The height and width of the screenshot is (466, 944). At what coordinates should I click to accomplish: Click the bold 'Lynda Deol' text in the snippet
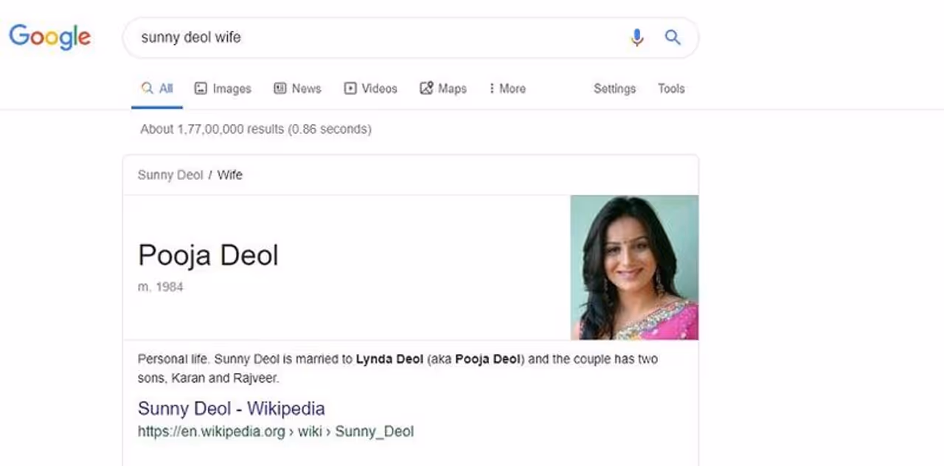(389, 359)
